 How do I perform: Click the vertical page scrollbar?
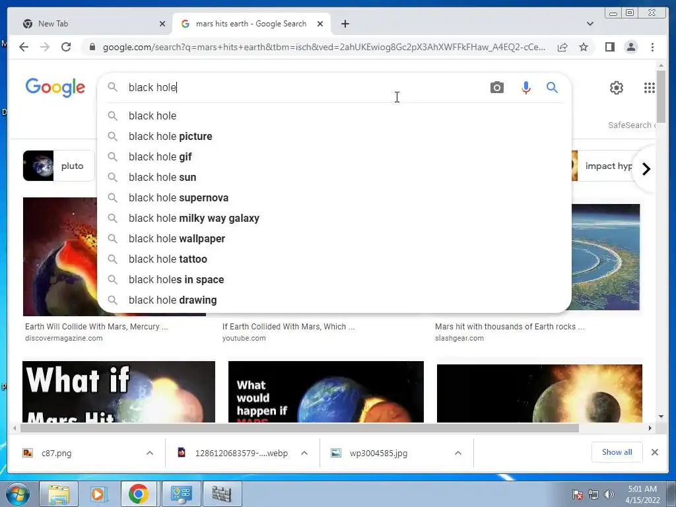click(x=661, y=97)
